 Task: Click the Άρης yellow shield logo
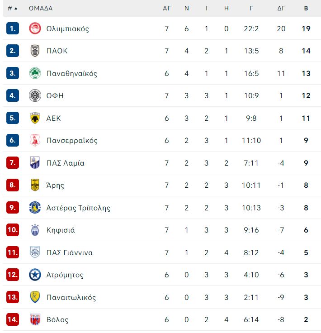point(35,185)
